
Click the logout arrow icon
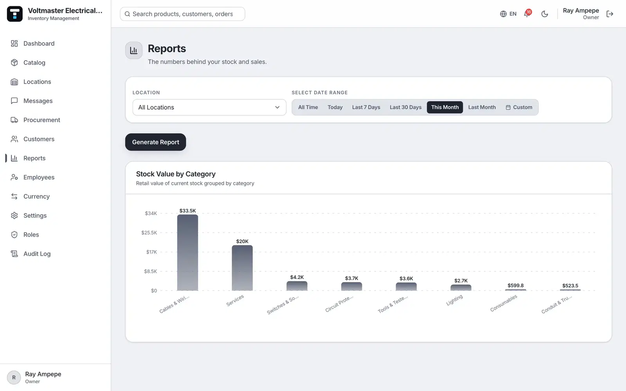point(610,14)
